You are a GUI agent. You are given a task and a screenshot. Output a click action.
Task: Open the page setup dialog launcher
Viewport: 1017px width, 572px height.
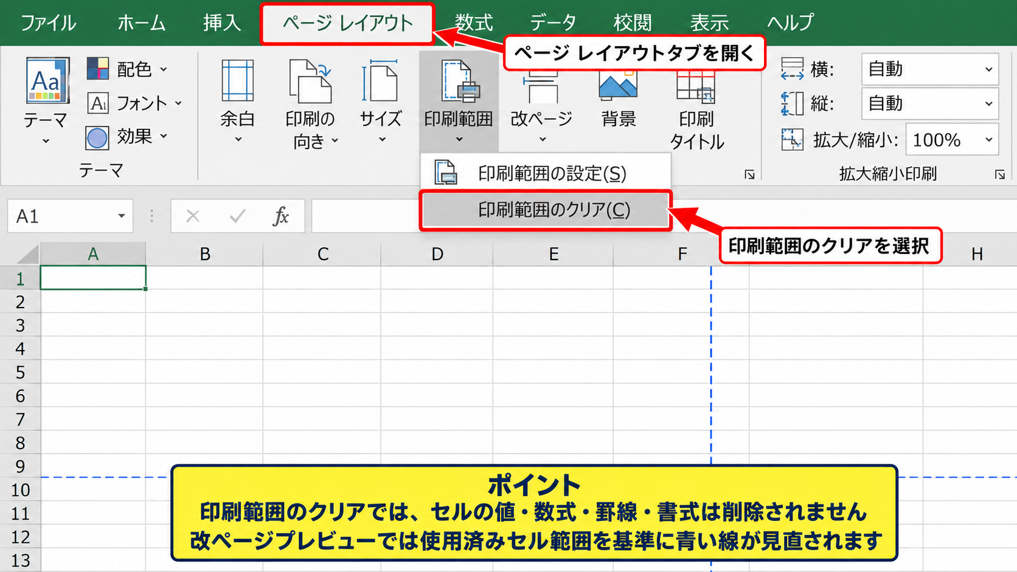(x=749, y=174)
